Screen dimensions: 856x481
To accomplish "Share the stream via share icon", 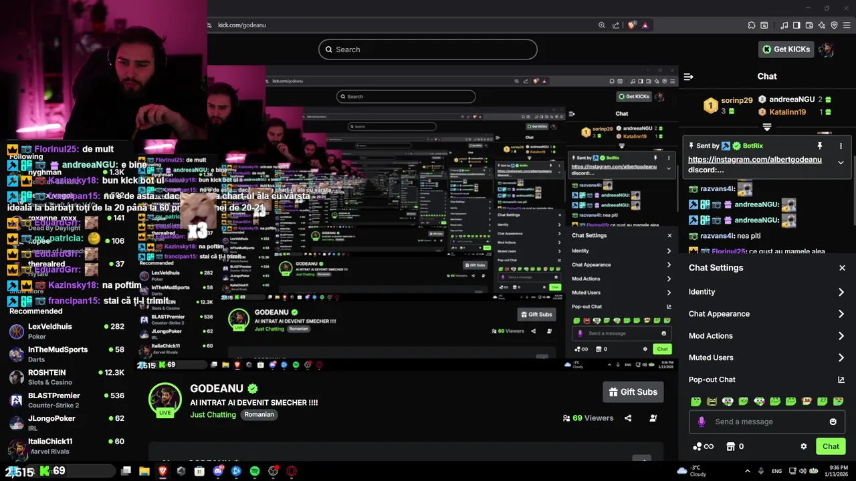I will (628, 418).
